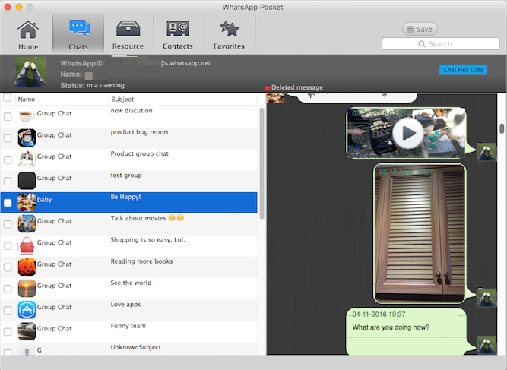The width and height of the screenshot is (507, 370).
Task: Open the Resource drawer section
Action: click(128, 35)
